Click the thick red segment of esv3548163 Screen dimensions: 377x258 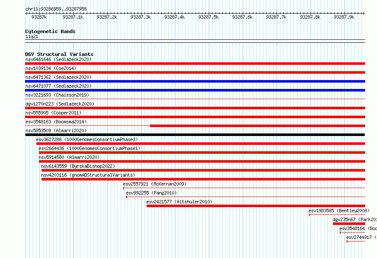pyautogui.click(x=258, y=126)
